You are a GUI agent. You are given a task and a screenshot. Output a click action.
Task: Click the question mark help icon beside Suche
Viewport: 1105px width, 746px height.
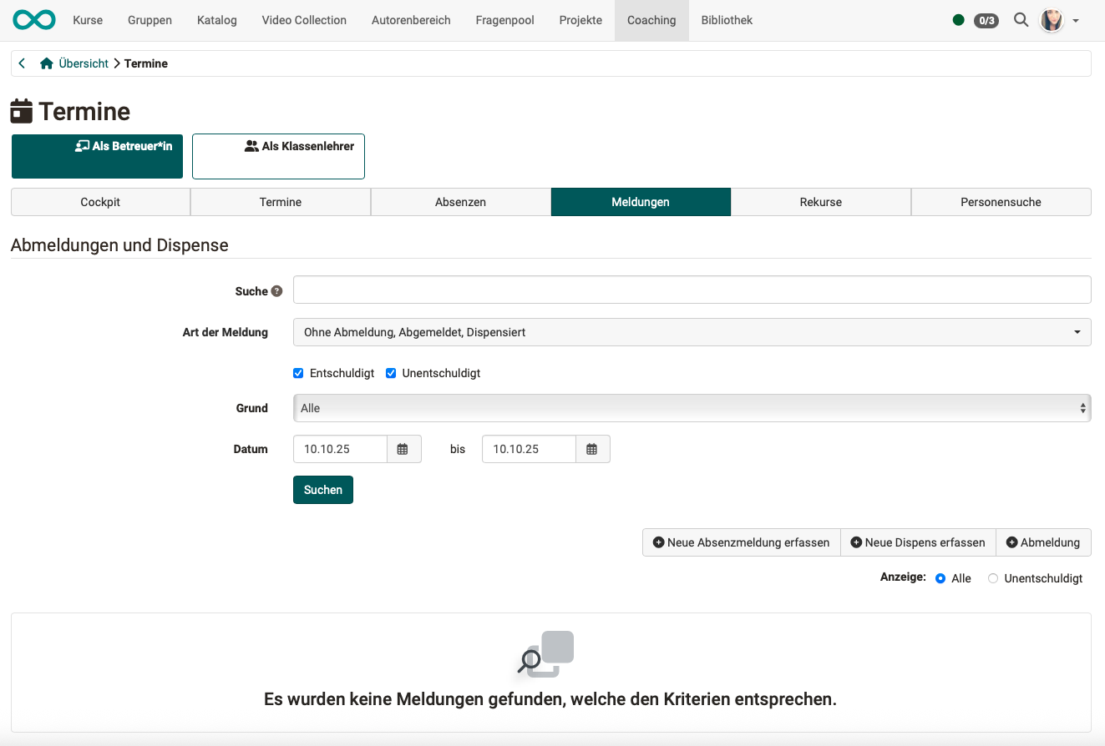(277, 291)
